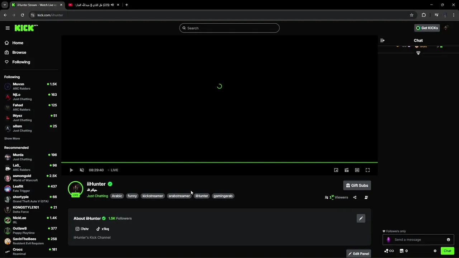Play the live stream
459x258 pixels.
coord(71,170)
